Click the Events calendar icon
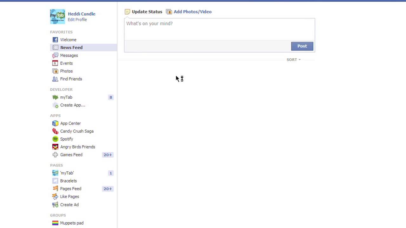Screen dimensions: 406x228 click(x=55, y=63)
